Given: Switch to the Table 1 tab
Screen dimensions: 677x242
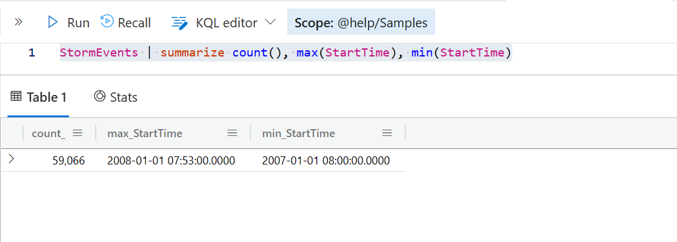Looking at the screenshot, I should (x=39, y=97).
